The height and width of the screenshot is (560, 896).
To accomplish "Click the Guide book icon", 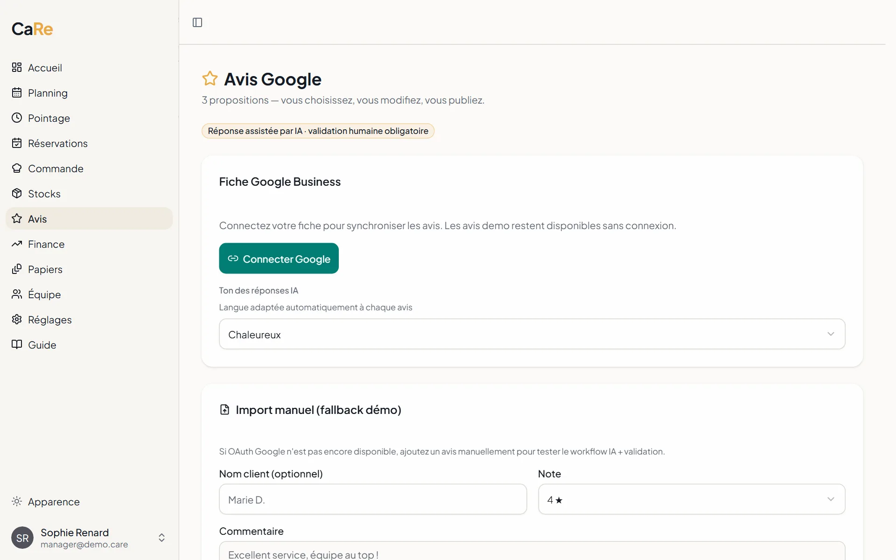I will tap(17, 344).
